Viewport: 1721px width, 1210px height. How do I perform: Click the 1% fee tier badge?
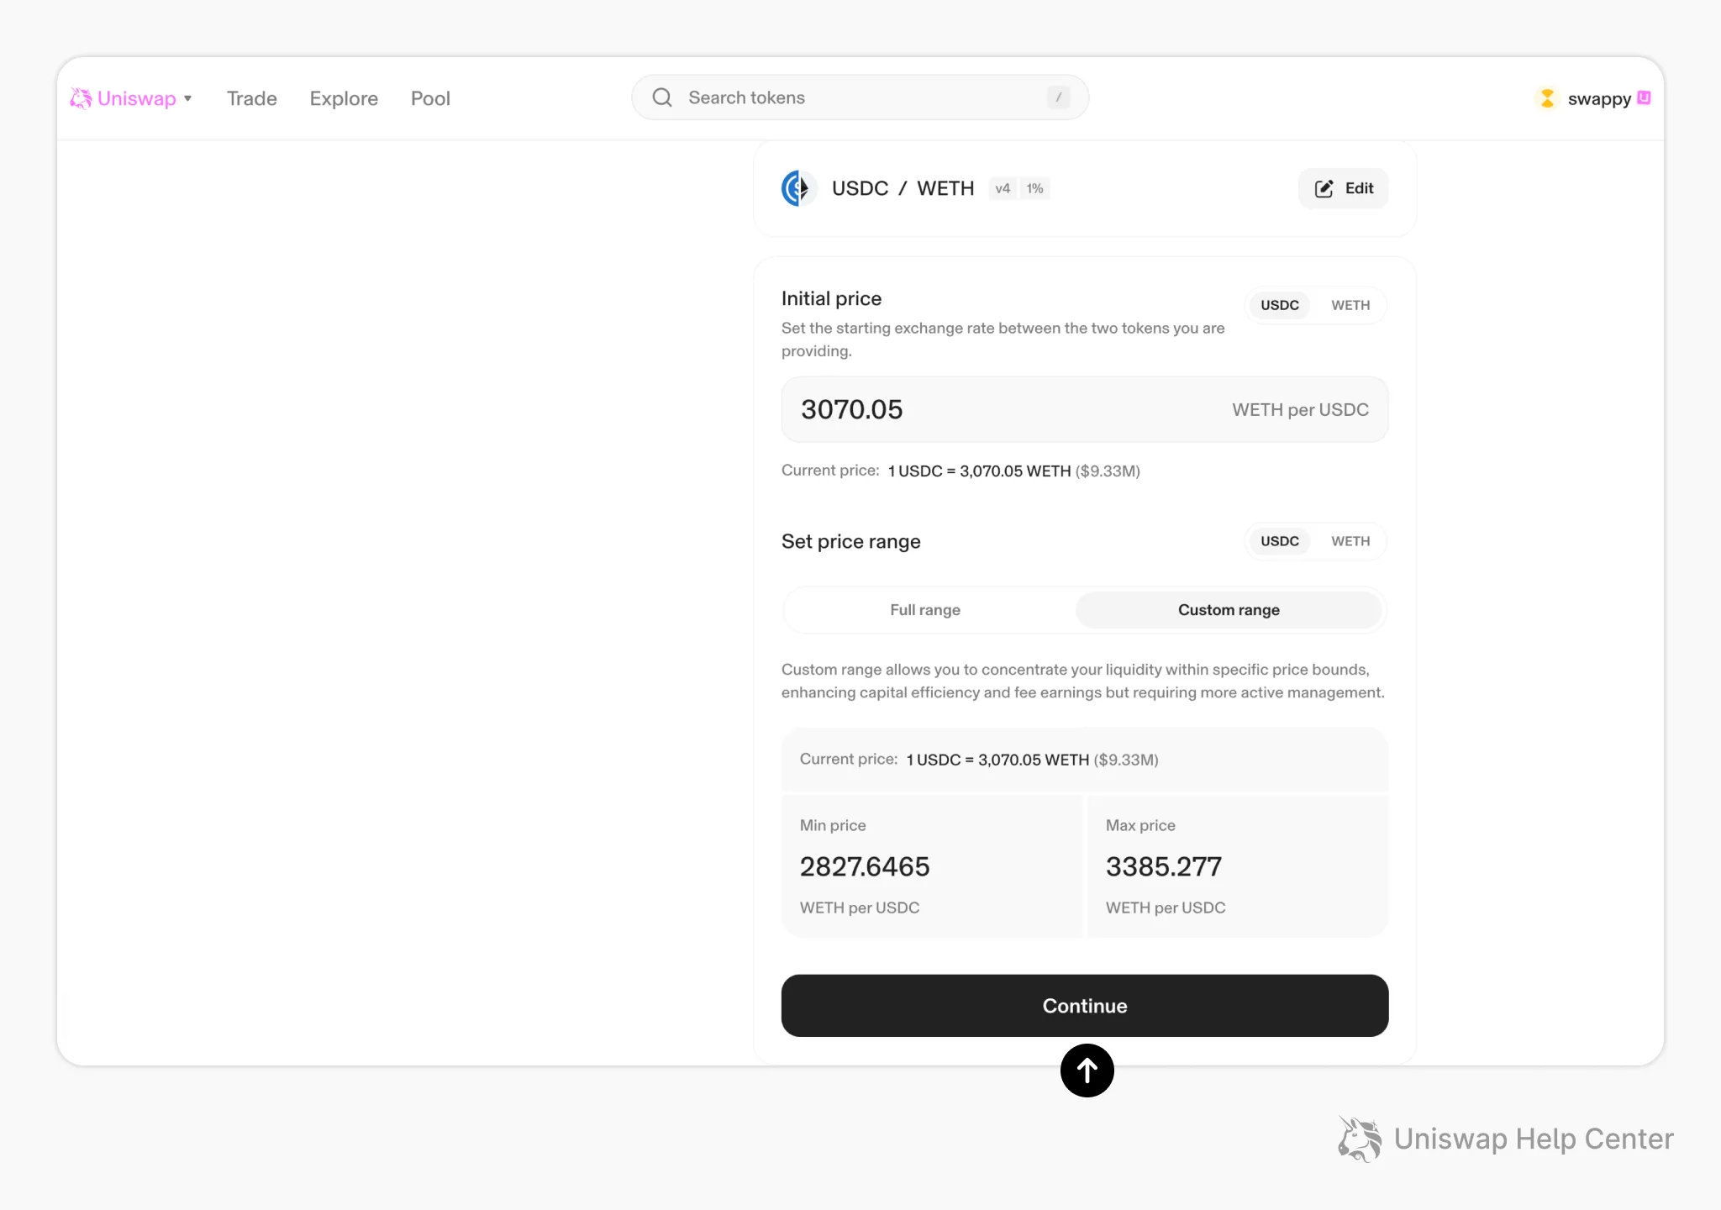point(1034,188)
